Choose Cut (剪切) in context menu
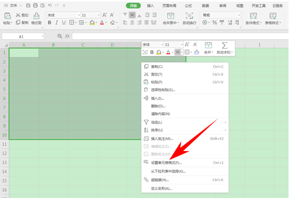Viewport: 289px width, 198px height. 185,74
